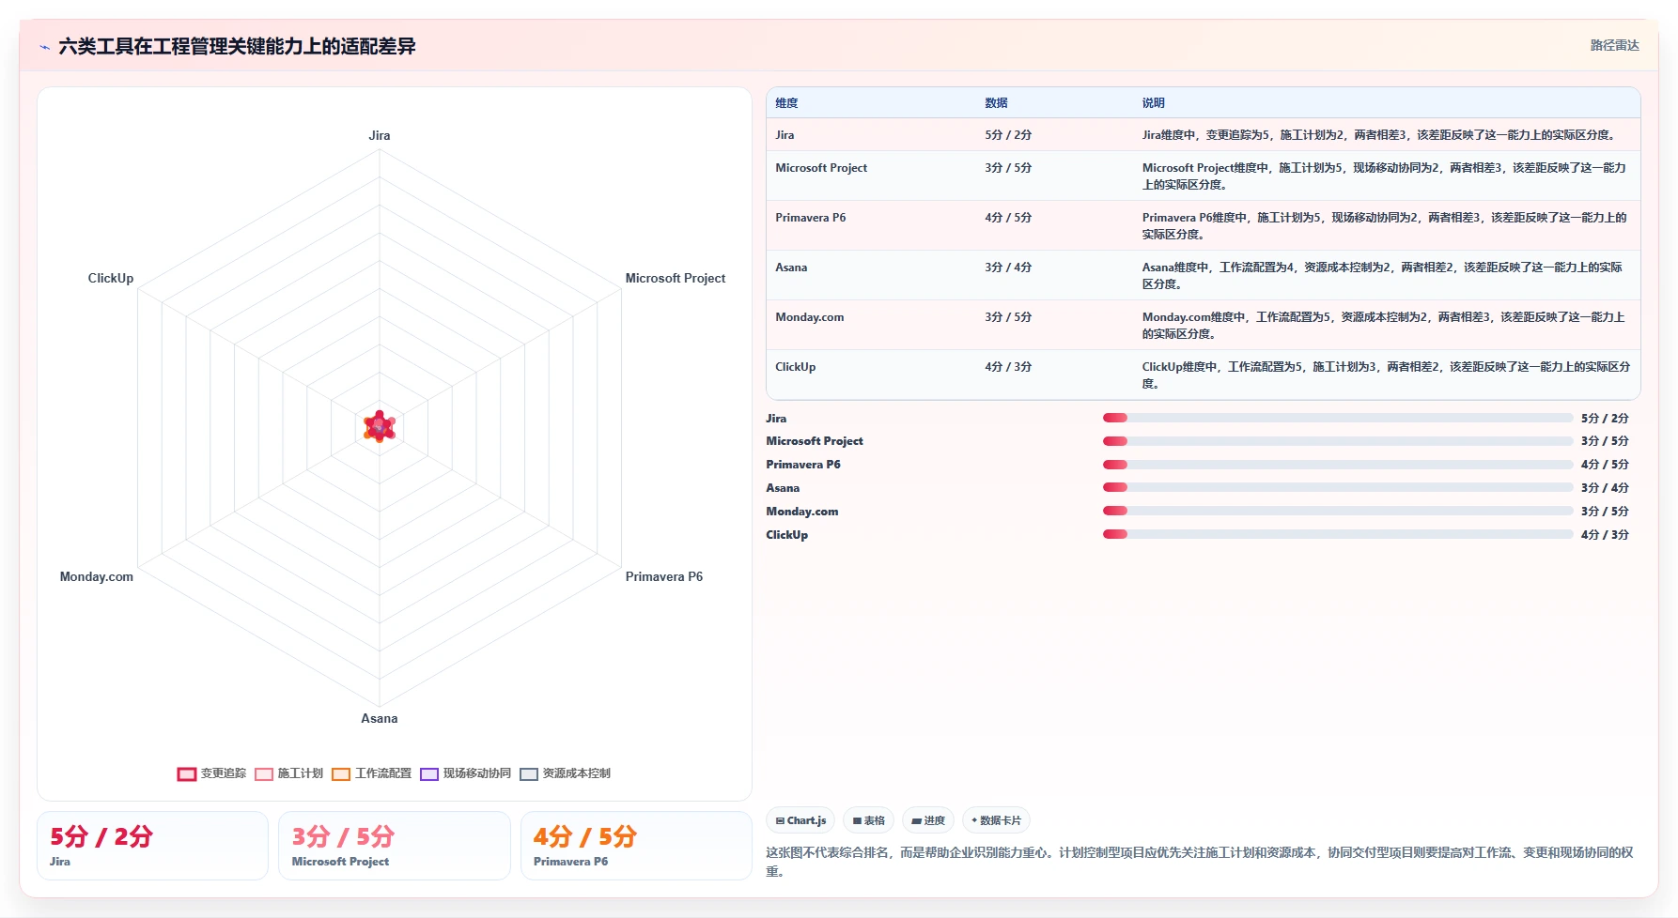Click the Chart.js tag
1678x918 pixels.
point(801,820)
